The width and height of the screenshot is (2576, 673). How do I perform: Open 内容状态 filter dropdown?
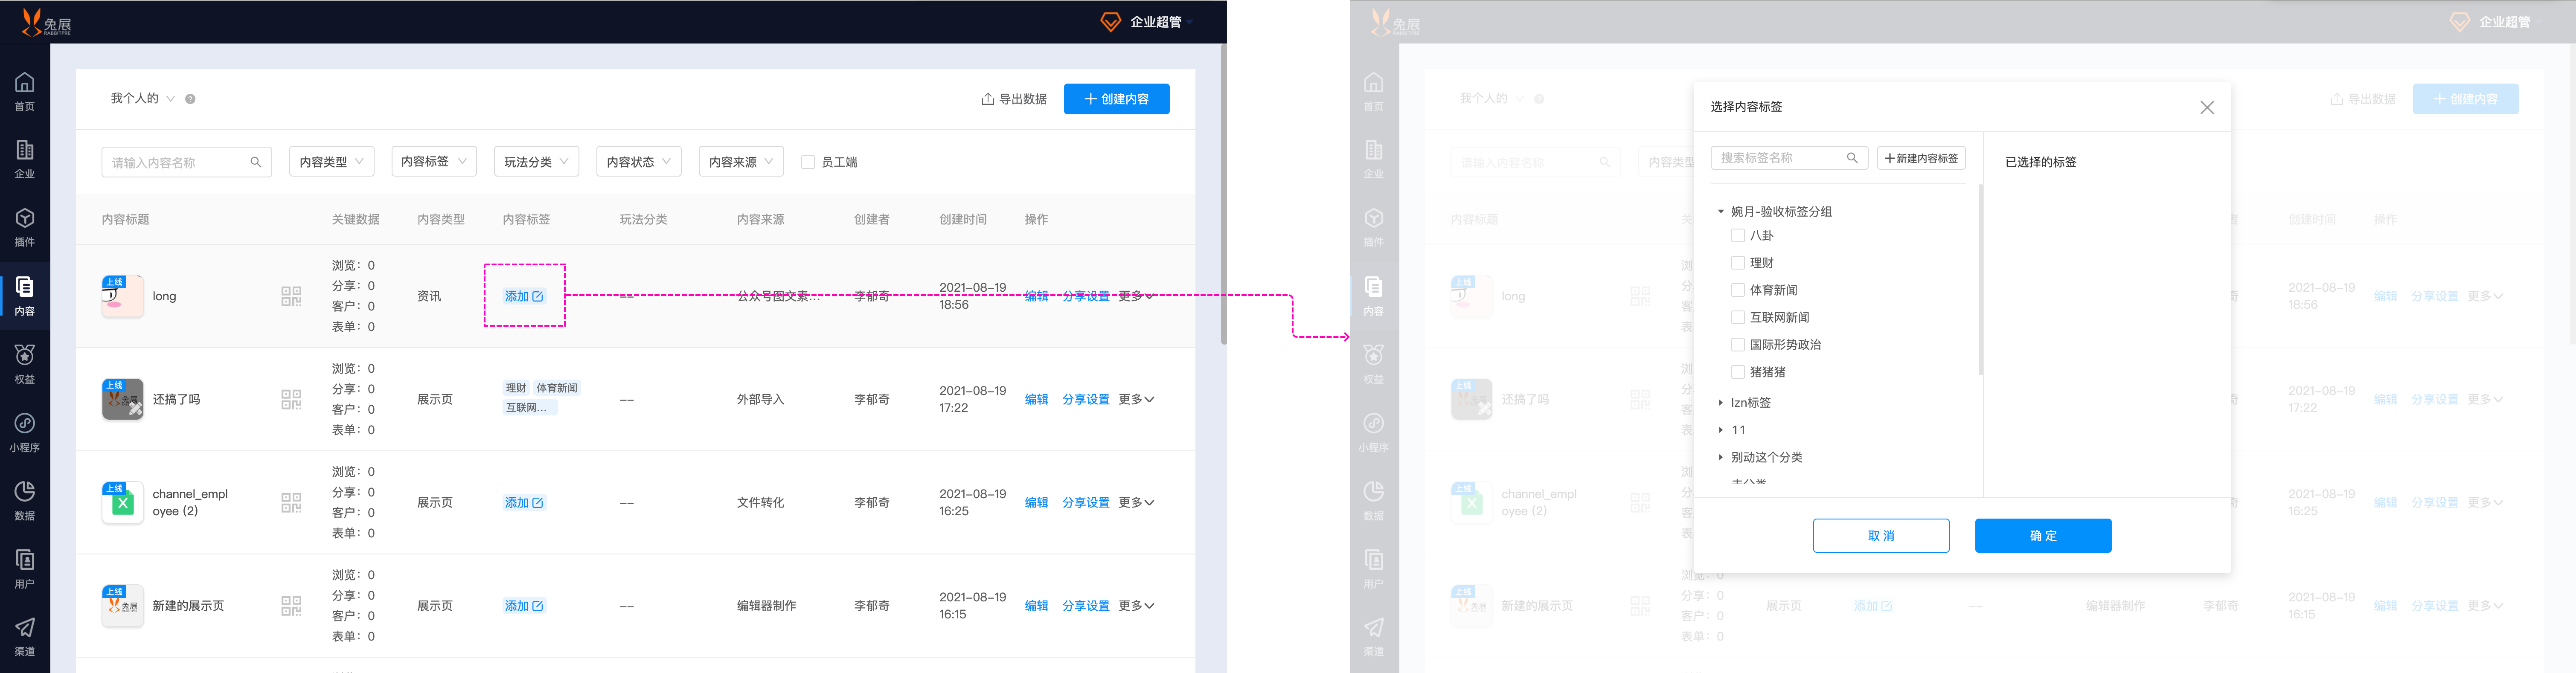tap(639, 162)
